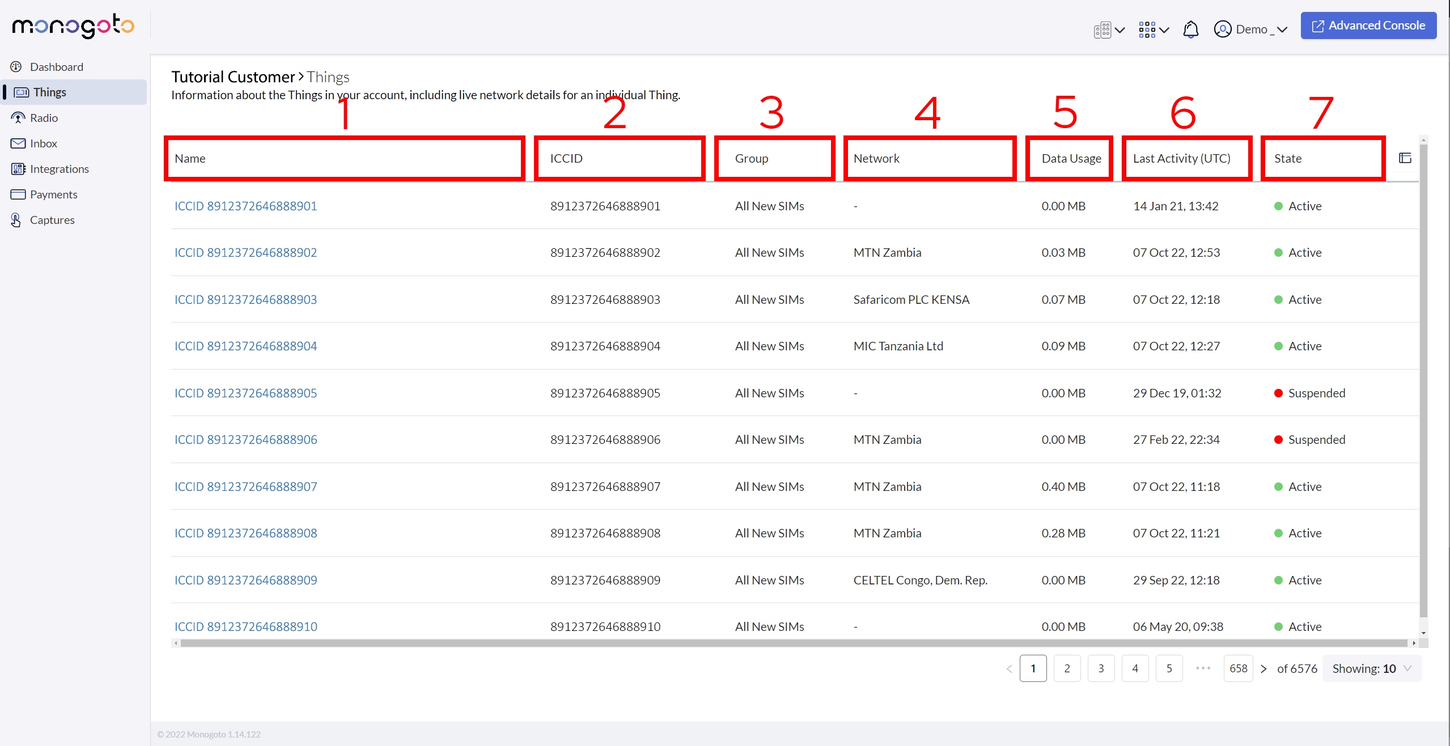This screenshot has height=746, width=1450.
Task: Open Thing ICCID 8912372646888902
Action: pos(245,253)
